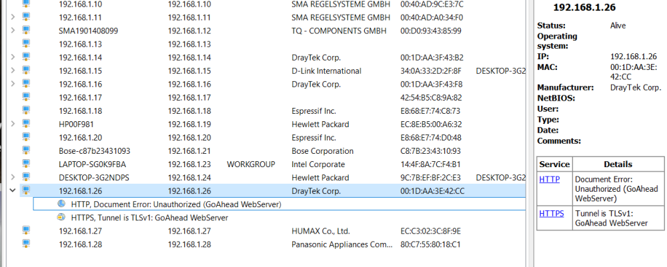Open the HTTP link in the Service table
The image size is (667, 267).
tap(548, 180)
